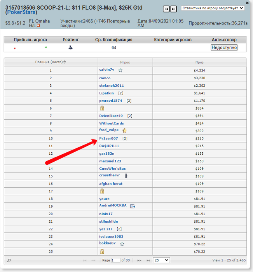Click the search magnifier icon in footer
This screenshot has width=253, height=272.
pos(9,260)
